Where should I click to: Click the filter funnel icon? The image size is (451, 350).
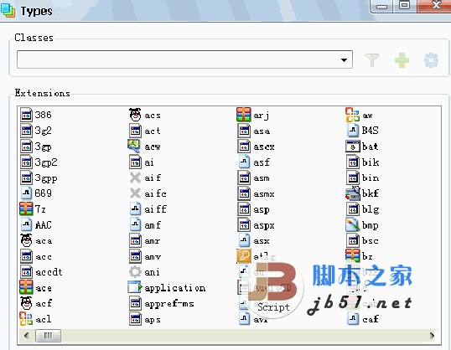372,60
